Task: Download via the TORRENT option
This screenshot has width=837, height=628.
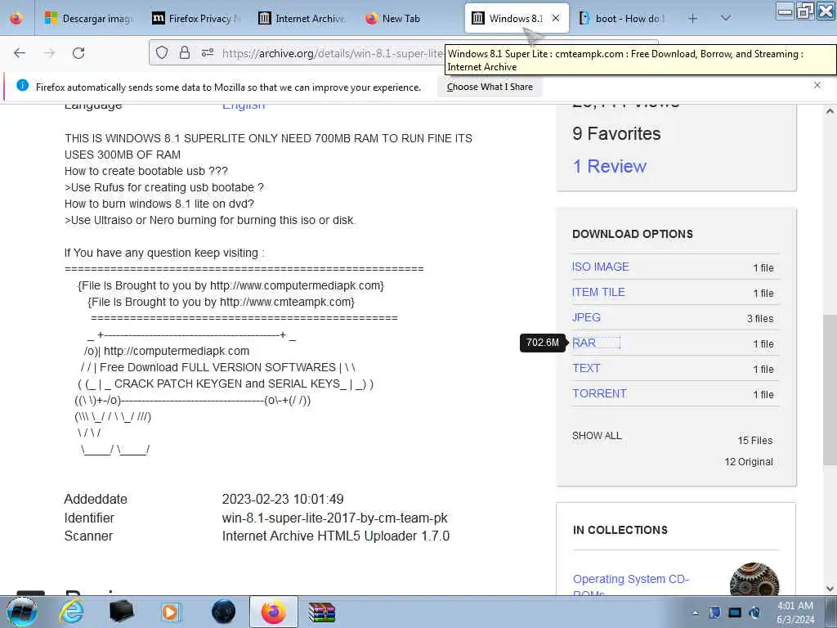Action: (x=599, y=393)
